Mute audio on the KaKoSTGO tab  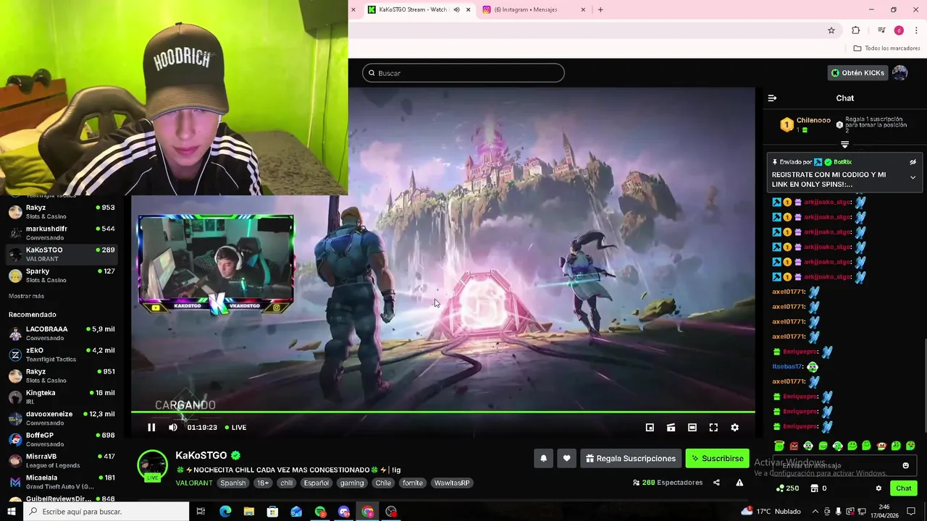pos(456,9)
